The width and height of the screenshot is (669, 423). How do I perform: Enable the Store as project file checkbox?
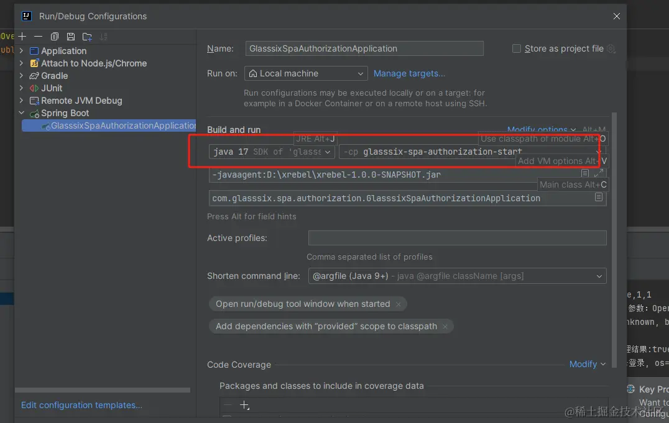[x=517, y=48]
